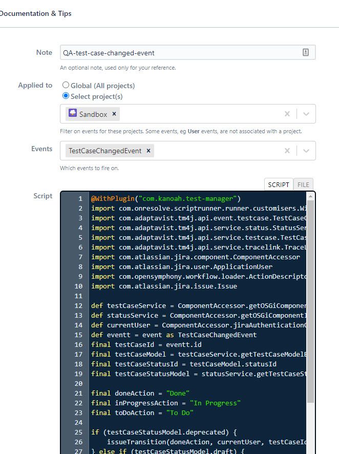This screenshot has height=454, width=339.
Task: Open the SCRIPT tab
Action: [279, 184]
